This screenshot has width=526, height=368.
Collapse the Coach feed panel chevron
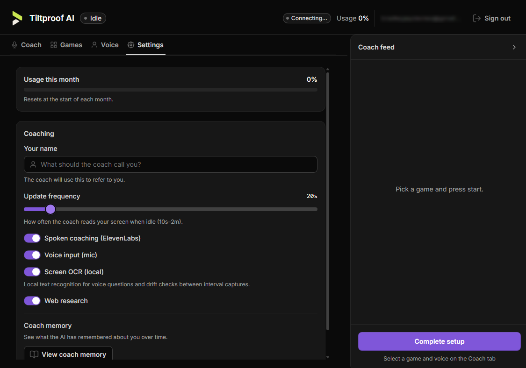click(x=514, y=47)
